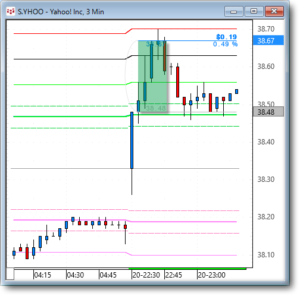Click the 38.67 blue price marker
Viewport: 300px width, 296px height.
pyautogui.click(x=268, y=40)
